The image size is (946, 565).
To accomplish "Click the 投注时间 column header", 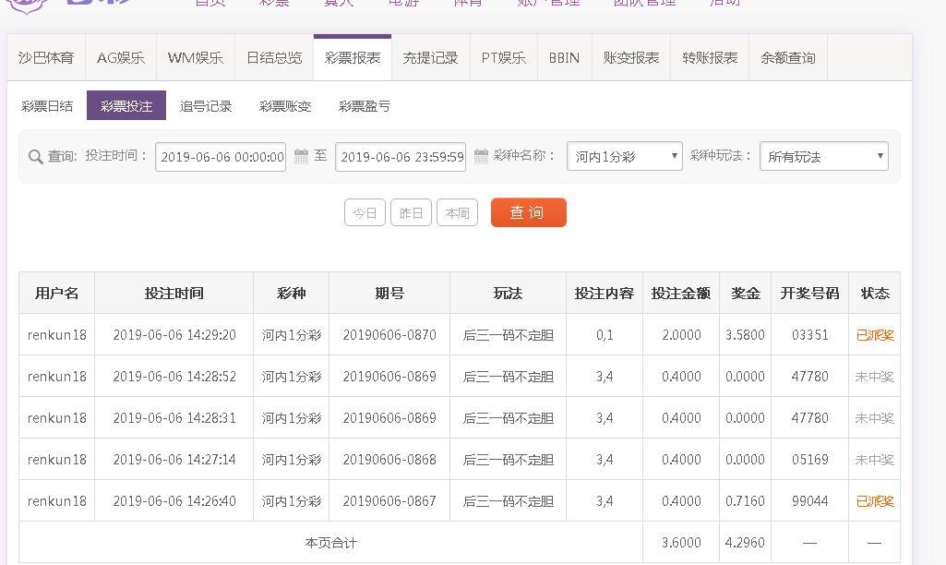I will (x=174, y=294).
